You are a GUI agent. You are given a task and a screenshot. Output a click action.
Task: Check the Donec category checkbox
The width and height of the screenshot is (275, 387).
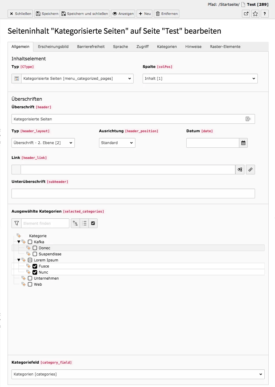pos(35,248)
